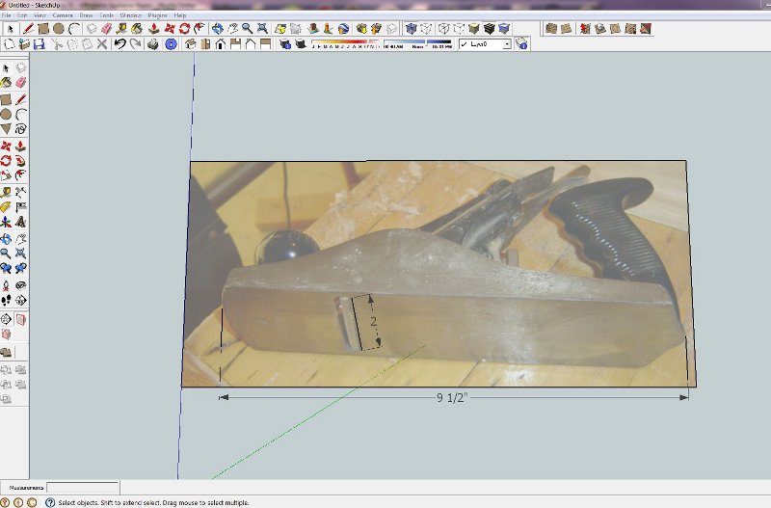Undo the last action

[x=120, y=44]
